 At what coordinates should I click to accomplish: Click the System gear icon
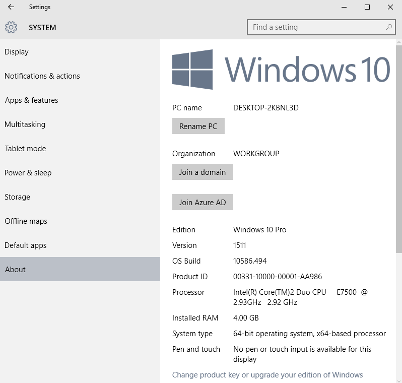click(x=11, y=27)
